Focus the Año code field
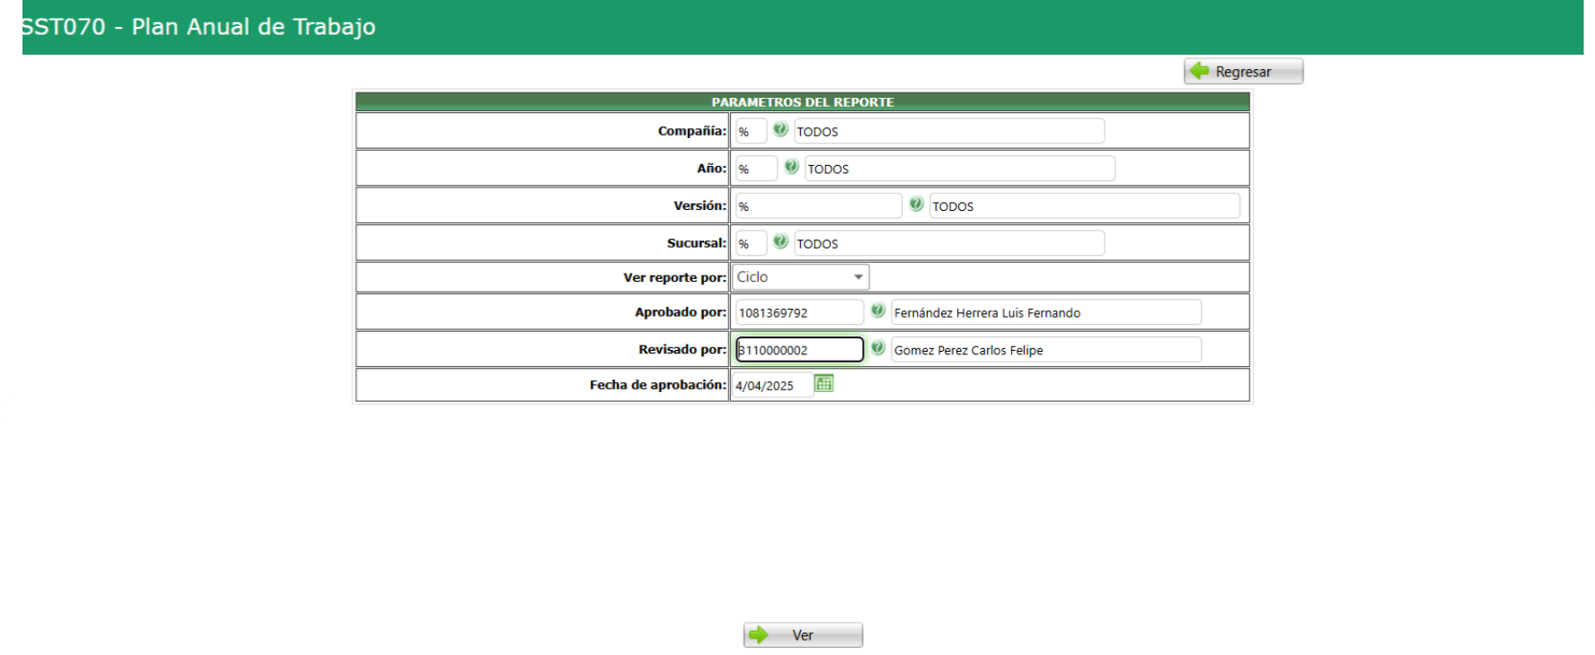The image size is (1595, 655). (x=756, y=169)
